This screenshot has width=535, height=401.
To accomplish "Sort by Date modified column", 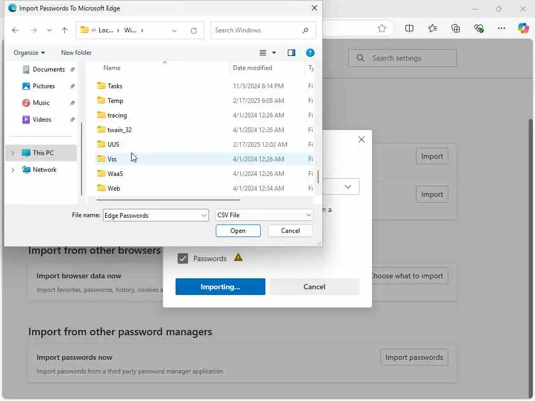I will (x=252, y=68).
